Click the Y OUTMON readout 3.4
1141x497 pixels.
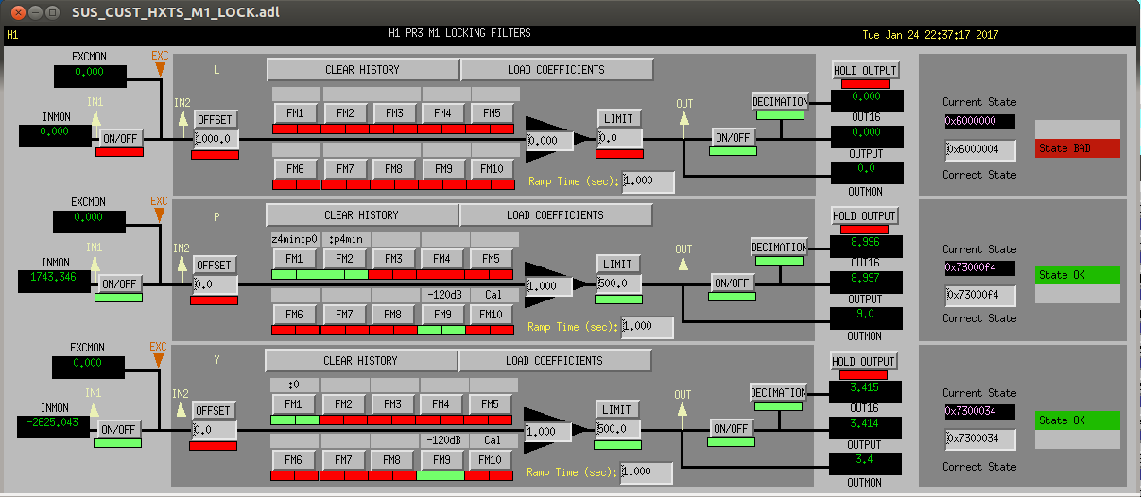tap(866, 463)
